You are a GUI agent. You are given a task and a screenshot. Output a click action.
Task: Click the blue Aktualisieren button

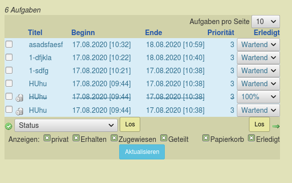142,152
